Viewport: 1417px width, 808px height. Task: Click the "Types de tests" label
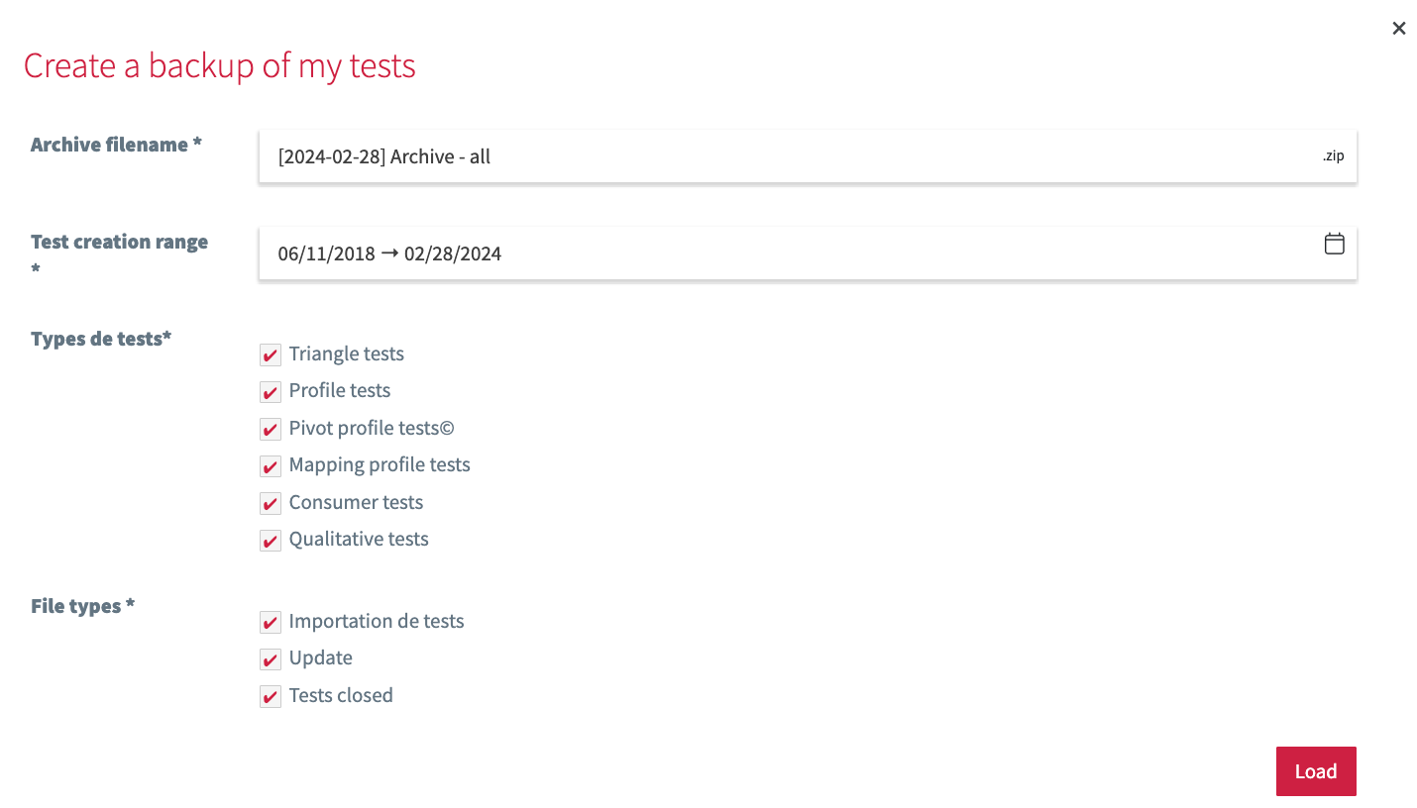pos(101,339)
